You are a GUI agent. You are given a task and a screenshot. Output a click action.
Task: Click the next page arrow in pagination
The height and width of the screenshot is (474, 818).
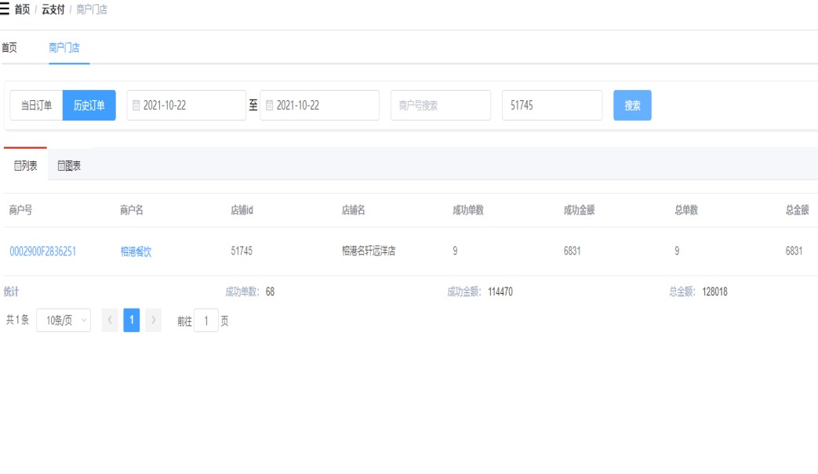pos(154,320)
